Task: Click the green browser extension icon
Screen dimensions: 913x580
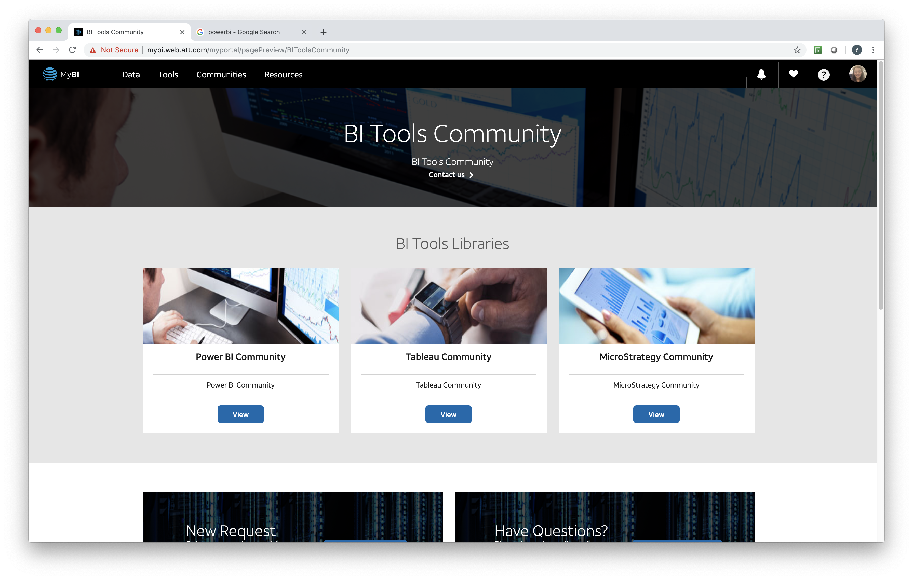Action: point(817,50)
